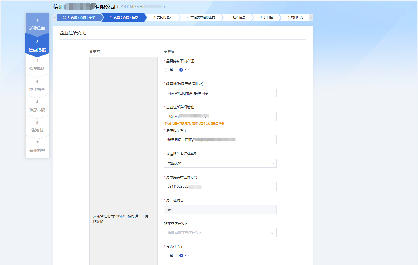Select 否 for 是否持有不动产证
Viewport: 418px width, 265px height.
[181, 70]
